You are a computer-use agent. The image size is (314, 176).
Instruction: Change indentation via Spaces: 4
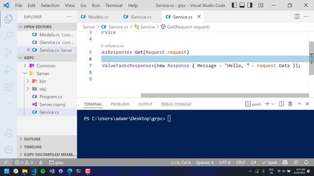pos(205,162)
